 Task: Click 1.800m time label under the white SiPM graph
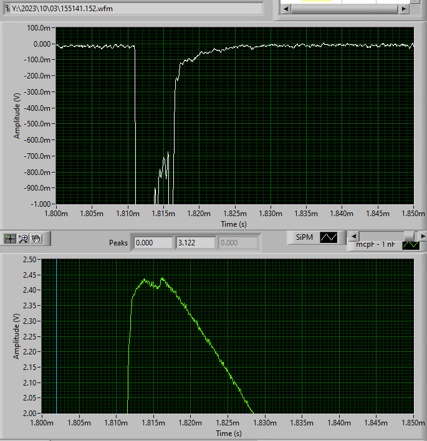point(56,214)
